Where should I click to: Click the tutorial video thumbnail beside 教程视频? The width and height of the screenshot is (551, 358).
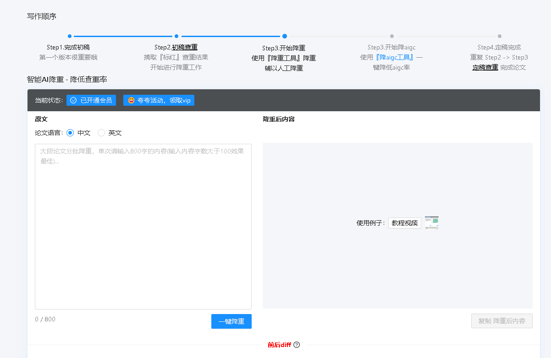(431, 222)
